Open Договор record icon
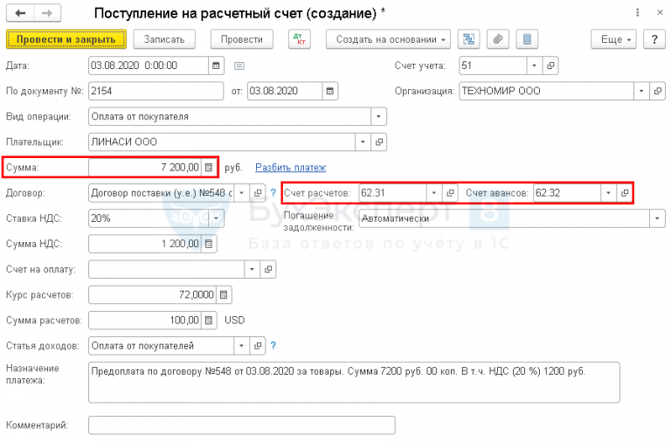 tap(258, 193)
